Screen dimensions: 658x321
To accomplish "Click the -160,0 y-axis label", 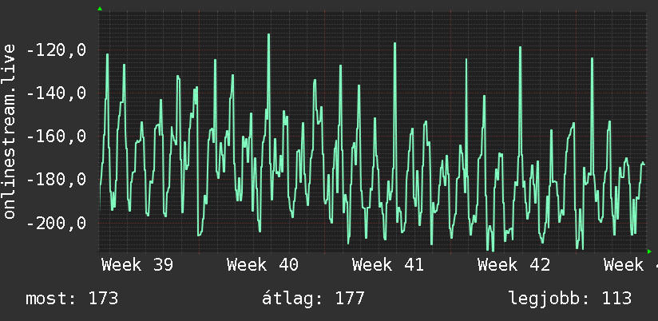I will point(56,137).
